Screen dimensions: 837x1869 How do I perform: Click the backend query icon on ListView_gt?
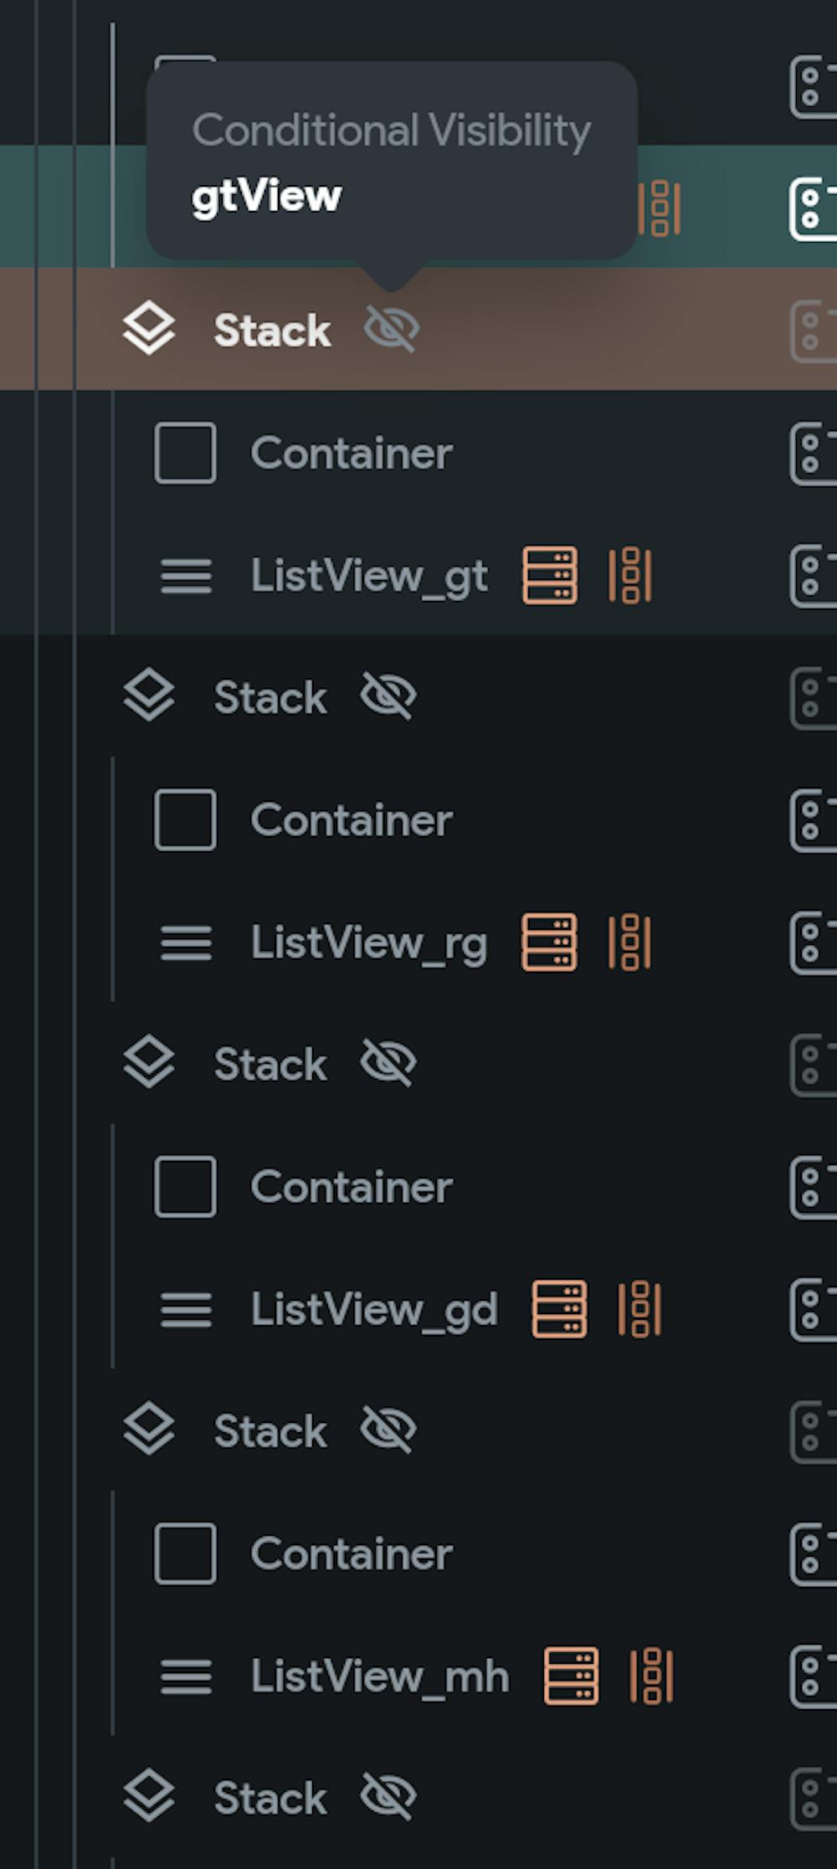[549, 575]
